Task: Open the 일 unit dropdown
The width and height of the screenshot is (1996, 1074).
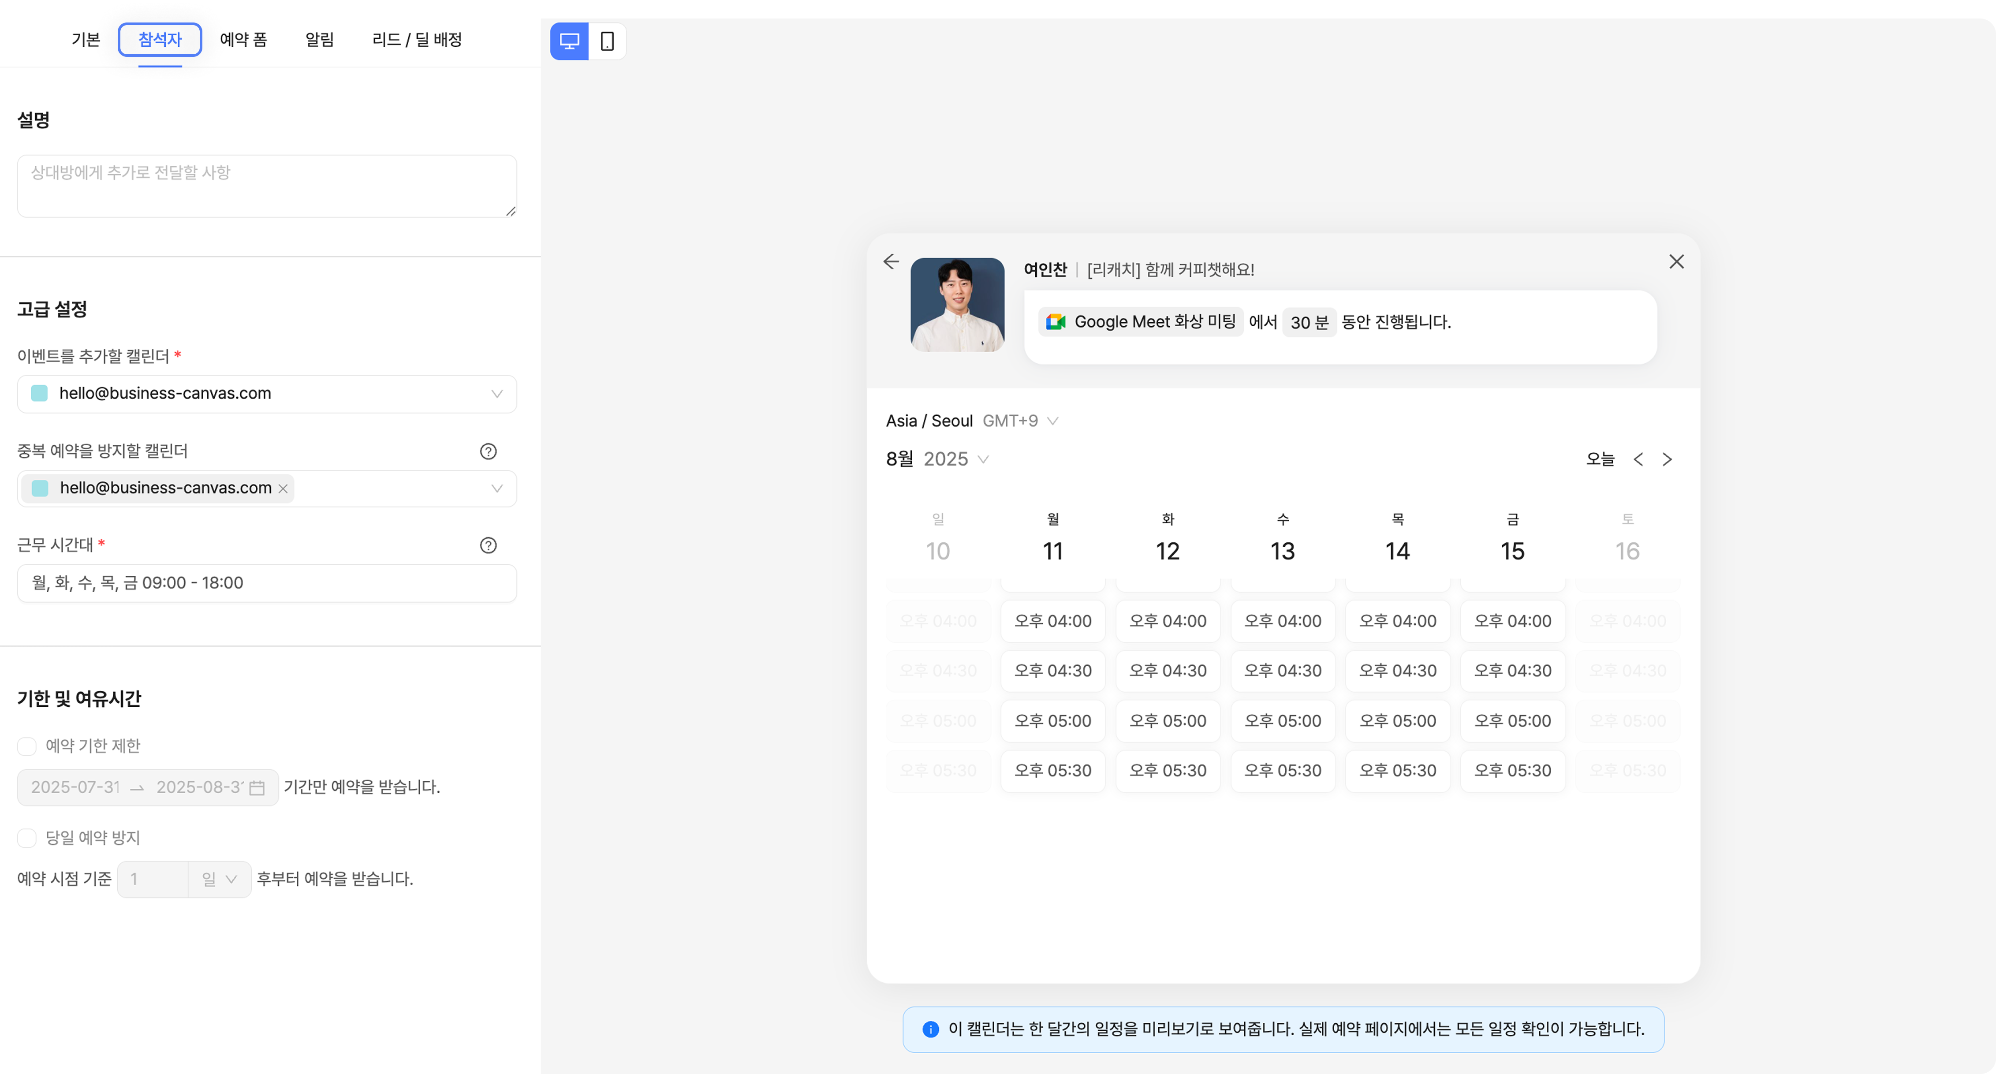Action: point(219,879)
